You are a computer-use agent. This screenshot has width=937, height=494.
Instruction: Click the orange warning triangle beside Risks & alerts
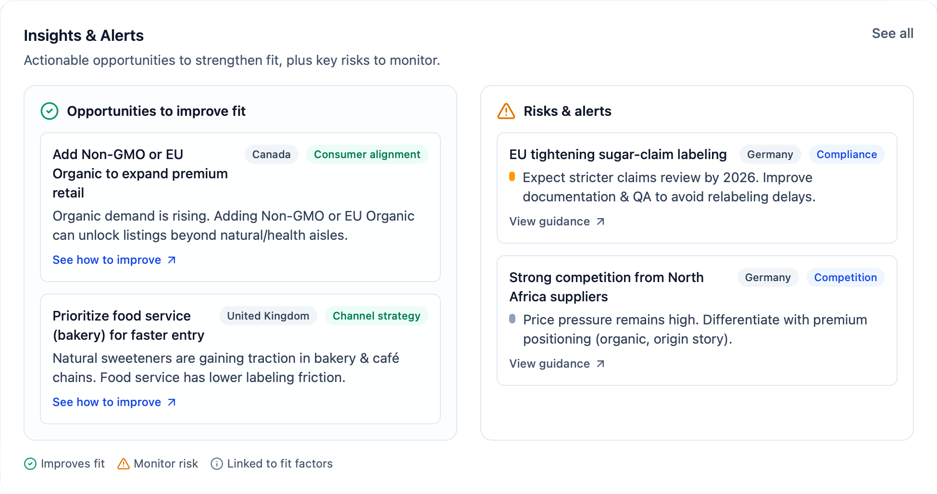pyautogui.click(x=506, y=111)
